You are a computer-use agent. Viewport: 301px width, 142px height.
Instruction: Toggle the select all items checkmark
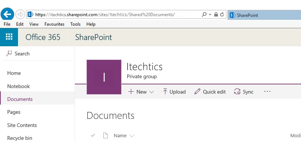93,135
